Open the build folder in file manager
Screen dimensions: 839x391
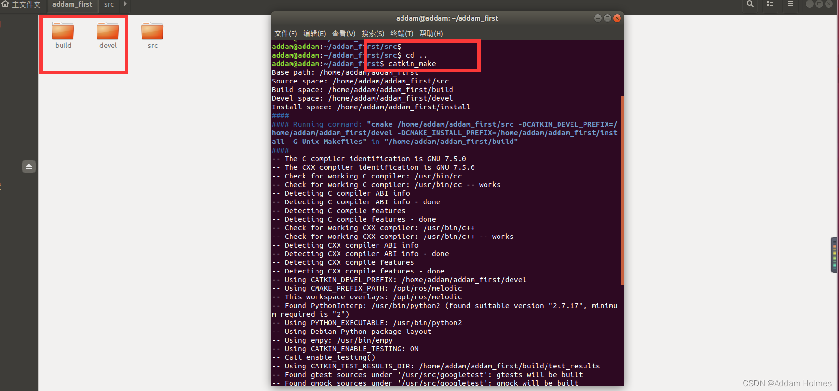63,35
